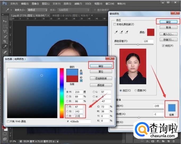Click the blue 结果 result color swatch
The width and height of the screenshot is (181, 144).
[172, 108]
